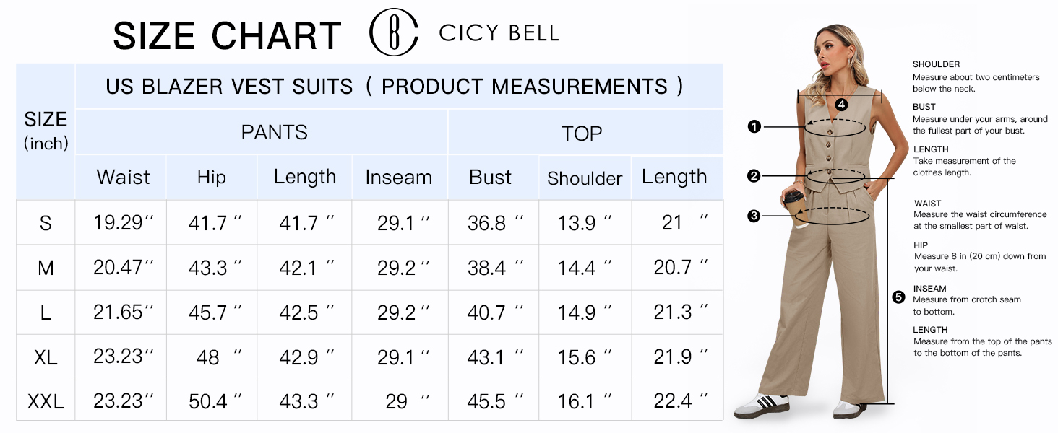Click the CICY BELL brand name text
This screenshot has width=1058, height=433.
(x=499, y=33)
